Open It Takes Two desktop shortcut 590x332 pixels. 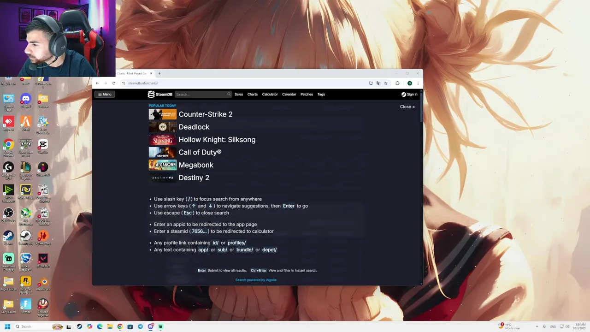point(43,238)
